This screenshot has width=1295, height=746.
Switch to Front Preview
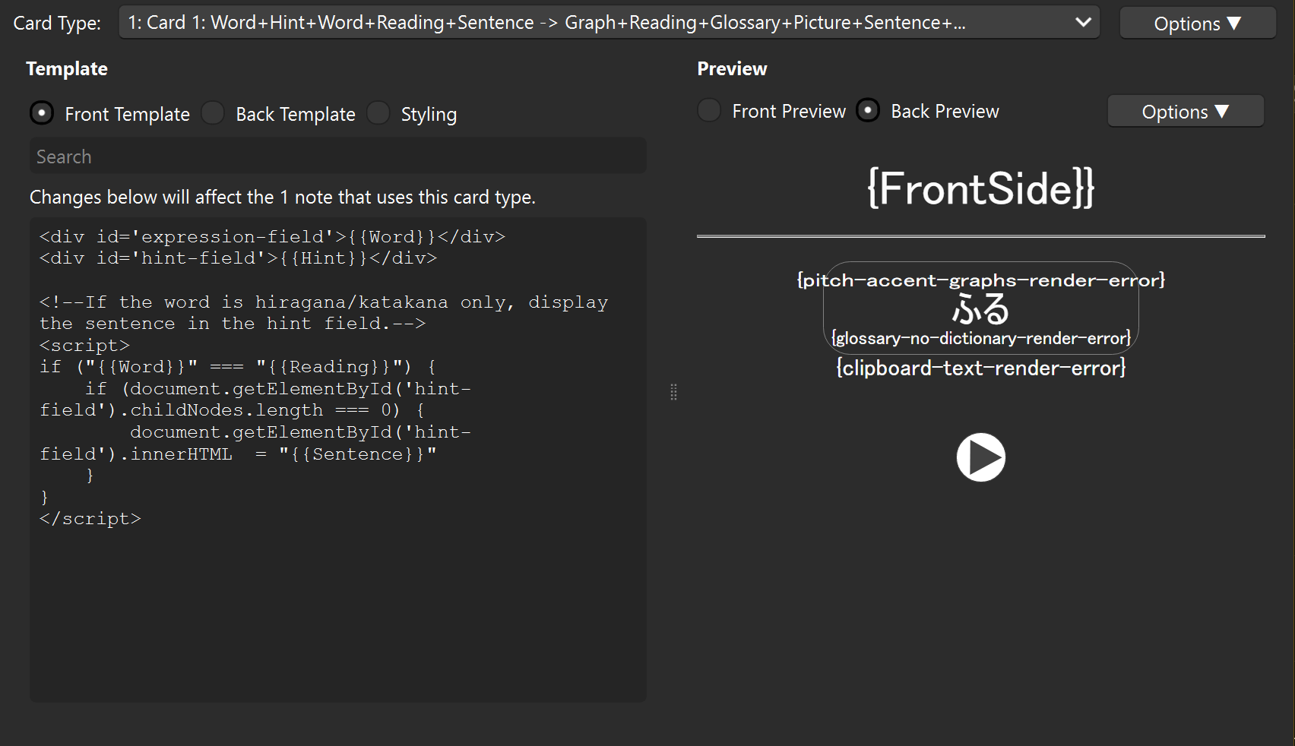click(x=708, y=110)
